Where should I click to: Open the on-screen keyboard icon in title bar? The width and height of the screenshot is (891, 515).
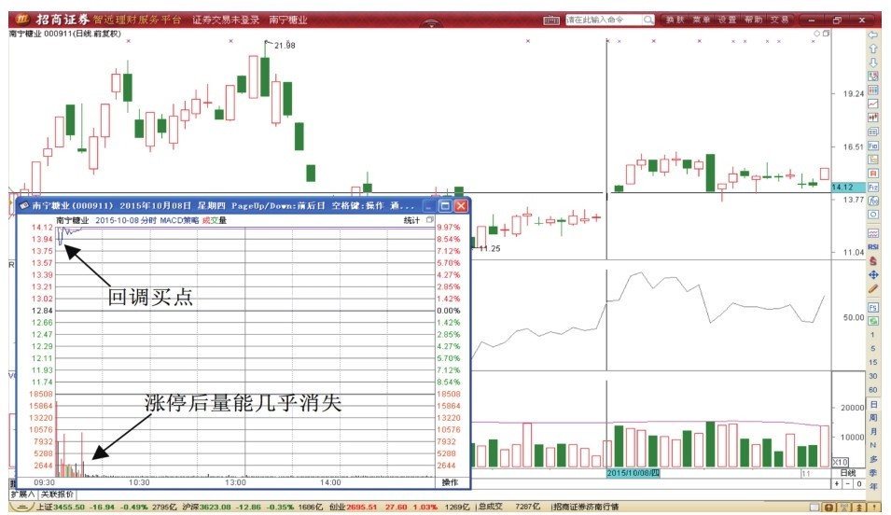point(551,20)
